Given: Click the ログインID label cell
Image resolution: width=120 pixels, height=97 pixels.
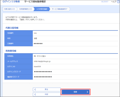Looking at the screenshot, I should [x=19, y=67].
